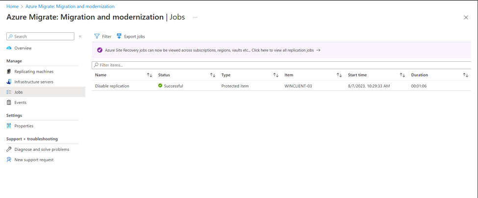Select Jobs in the sidebar
The image size is (478, 198).
pos(43,92)
